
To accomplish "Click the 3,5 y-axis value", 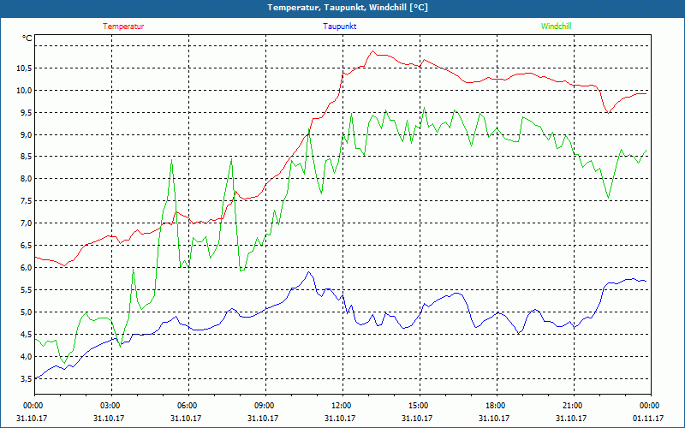I will point(27,379).
